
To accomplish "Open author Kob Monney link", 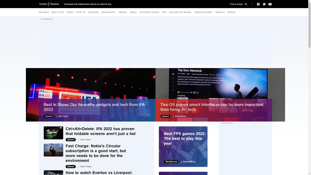I will 180,116.
